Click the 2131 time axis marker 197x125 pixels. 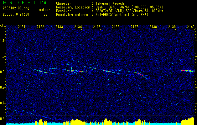(22, 27)
